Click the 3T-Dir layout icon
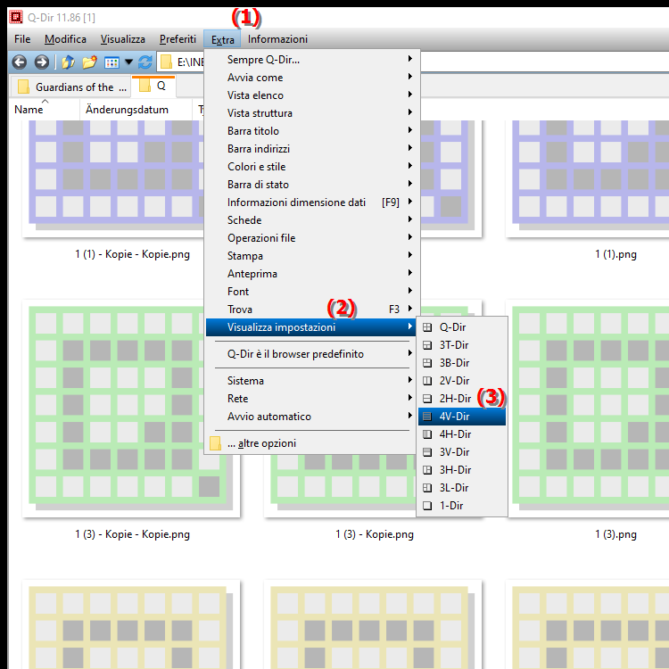The width and height of the screenshot is (669, 669). coord(427,345)
